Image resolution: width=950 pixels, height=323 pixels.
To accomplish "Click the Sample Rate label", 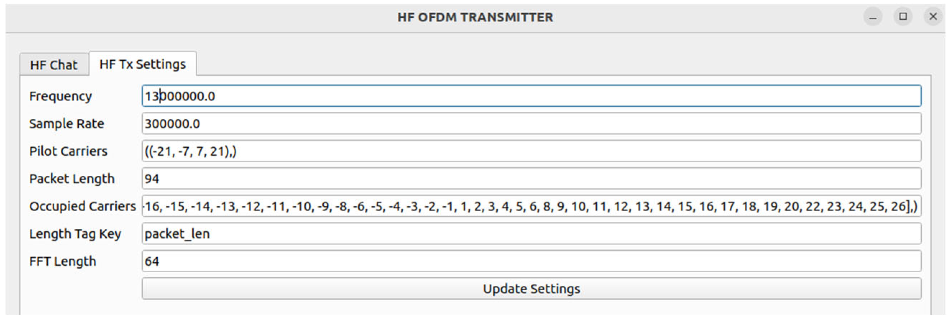I will pyautogui.click(x=66, y=124).
